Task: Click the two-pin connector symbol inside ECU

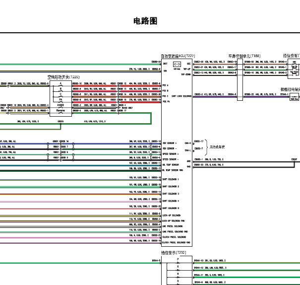Action: pos(177,64)
